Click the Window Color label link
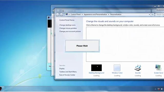This screenshot has width=164, height=92. pyautogui.click(x=117, y=73)
